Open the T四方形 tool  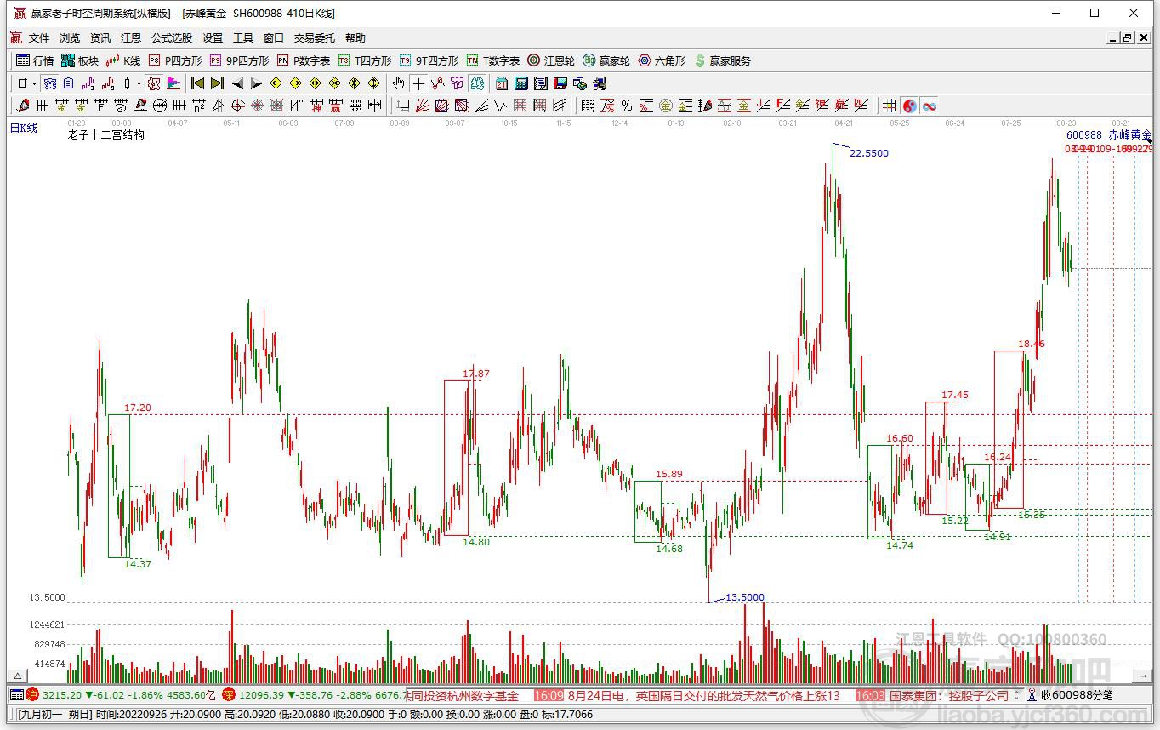click(x=365, y=60)
